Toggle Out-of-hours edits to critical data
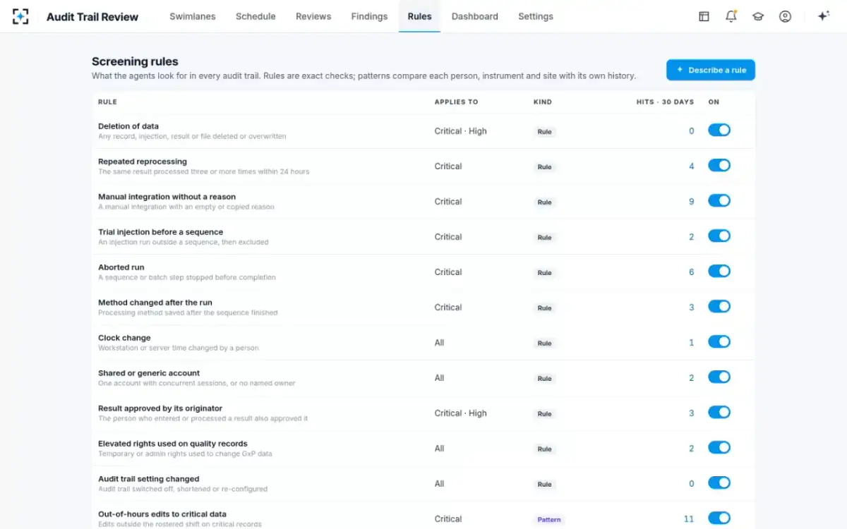 [x=719, y=518]
